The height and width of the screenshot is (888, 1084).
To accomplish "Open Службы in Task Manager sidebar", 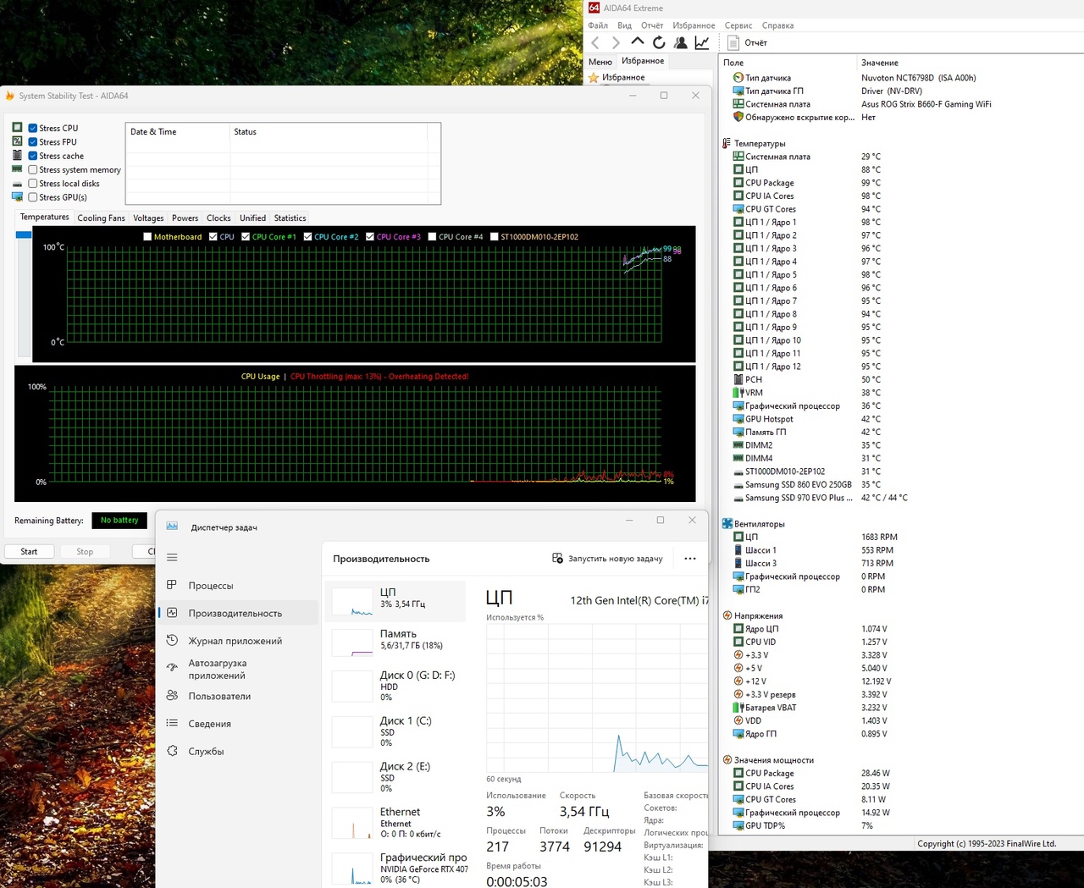I will 206,751.
